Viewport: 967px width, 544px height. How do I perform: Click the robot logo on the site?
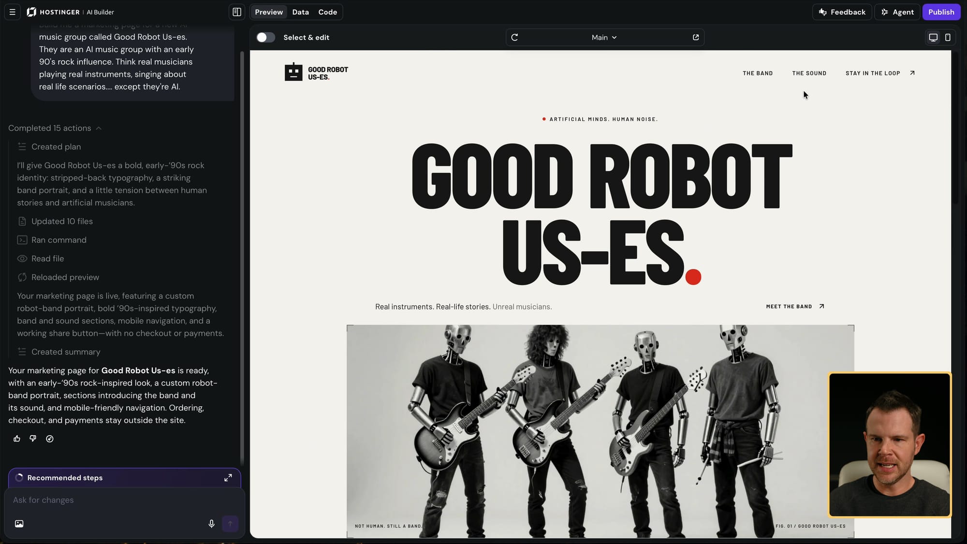pyautogui.click(x=293, y=72)
